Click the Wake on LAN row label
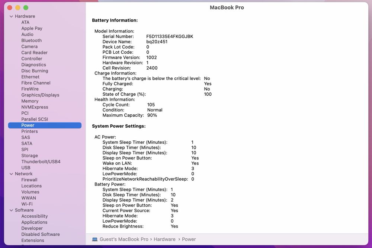The width and height of the screenshot is (372, 248). [117, 163]
